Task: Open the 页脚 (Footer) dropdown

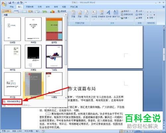Action: click(x=80, y=15)
